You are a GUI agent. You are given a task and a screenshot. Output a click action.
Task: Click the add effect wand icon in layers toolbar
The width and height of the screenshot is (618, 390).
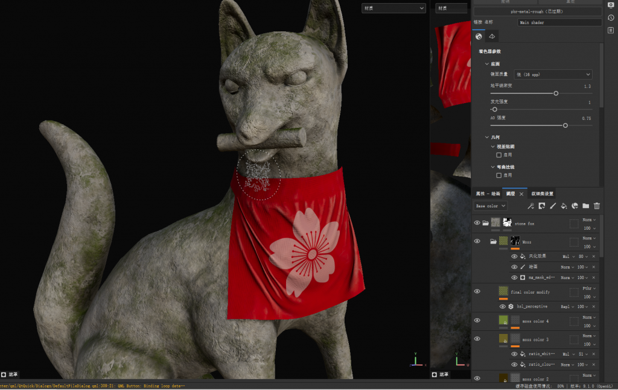530,206
